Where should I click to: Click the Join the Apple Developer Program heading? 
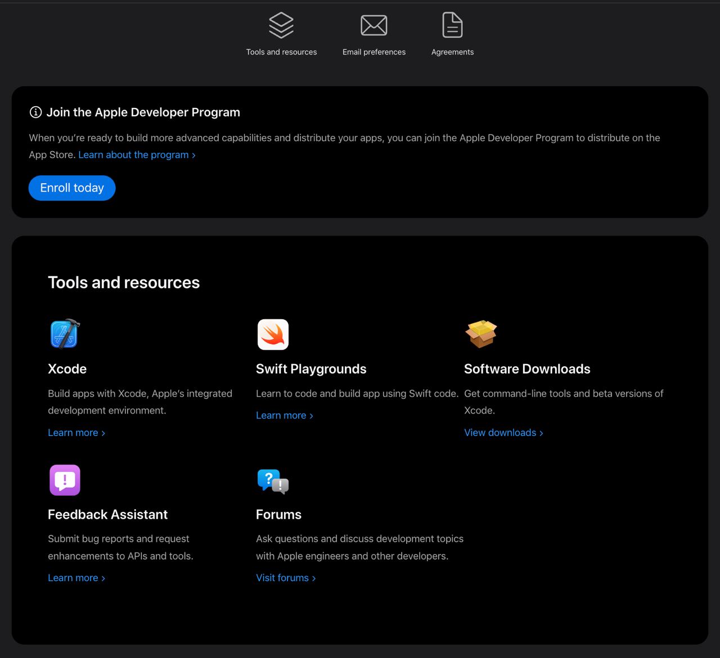click(x=143, y=112)
